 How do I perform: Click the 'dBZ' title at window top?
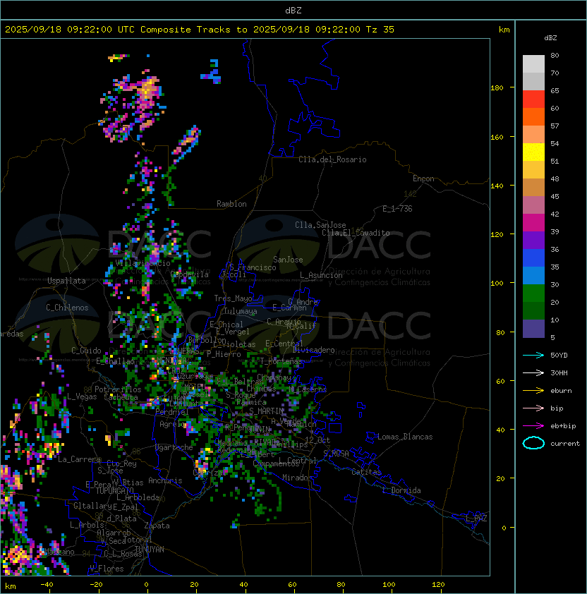coord(293,10)
